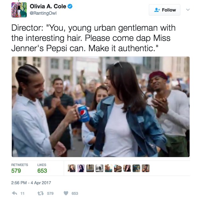The width and height of the screenshot is (202, 206).
Task: Open Olivia A. Cole's profile avatar
Action: click(x=19, y=10)
